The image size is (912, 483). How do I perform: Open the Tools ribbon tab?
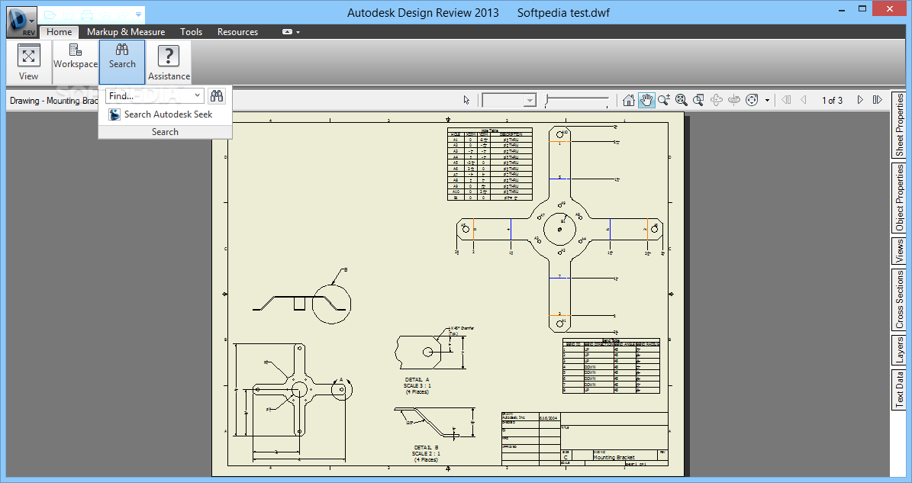pyautogui.click(x=191, y=32)
